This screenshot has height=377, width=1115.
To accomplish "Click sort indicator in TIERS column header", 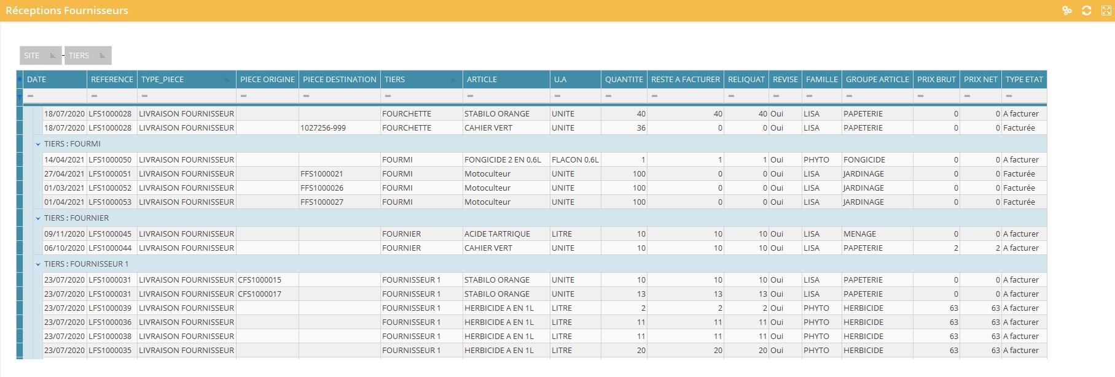I will point(454,80).
